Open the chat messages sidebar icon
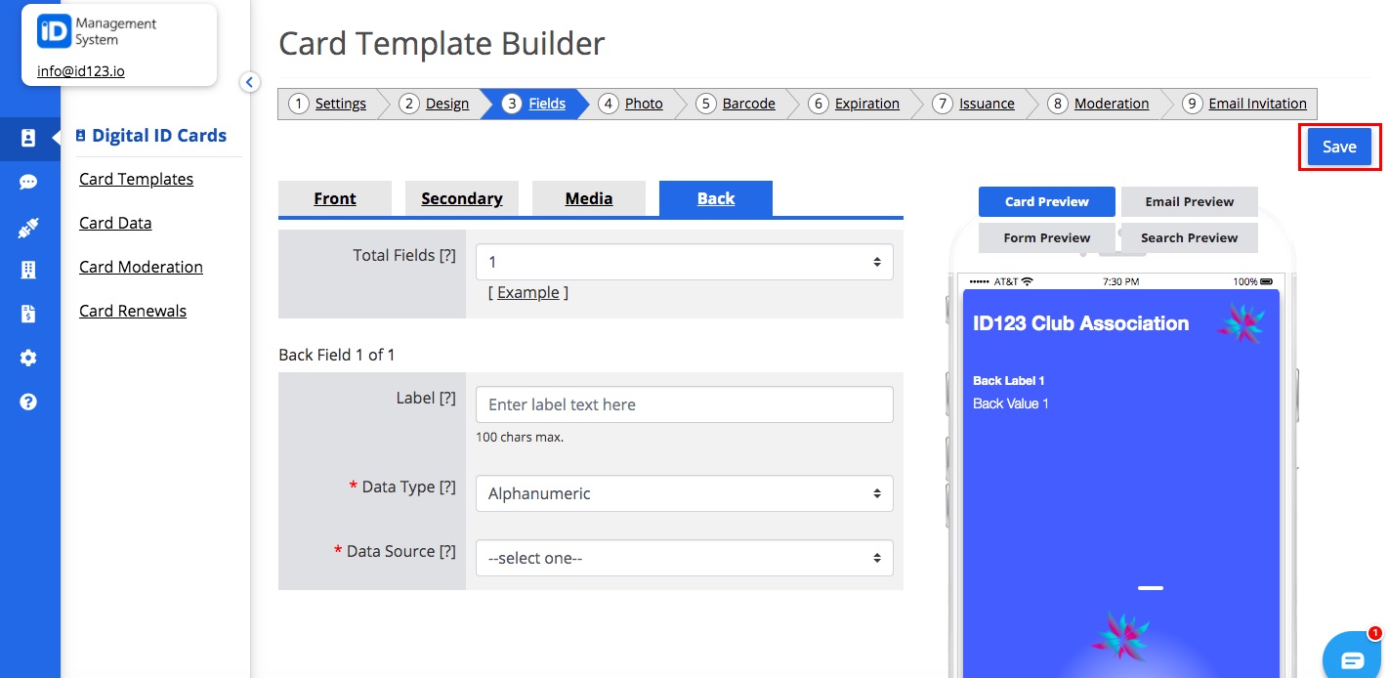Viewport: 1389px width, 678px height. [30, 182]
